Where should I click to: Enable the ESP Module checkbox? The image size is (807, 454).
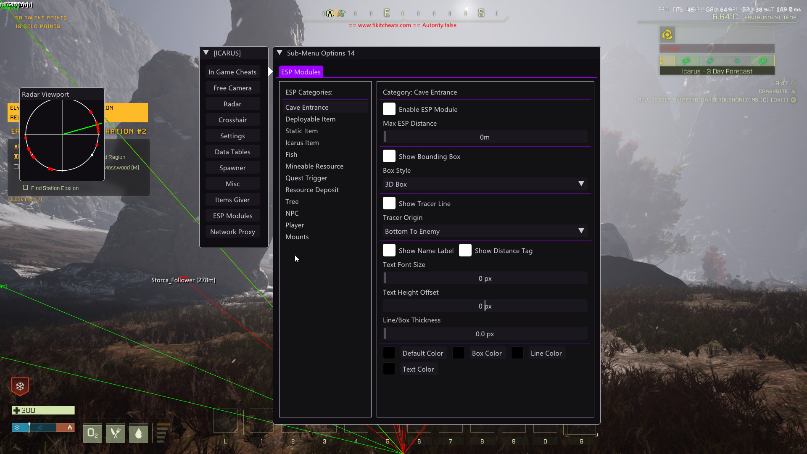(389, 109)
